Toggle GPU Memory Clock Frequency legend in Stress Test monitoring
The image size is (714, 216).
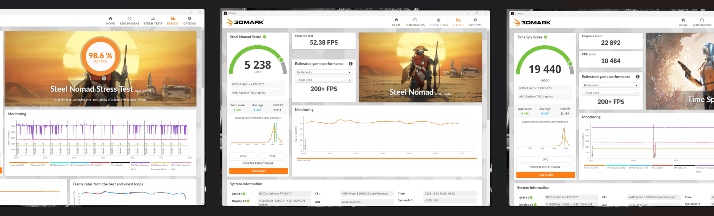[160, 166]
